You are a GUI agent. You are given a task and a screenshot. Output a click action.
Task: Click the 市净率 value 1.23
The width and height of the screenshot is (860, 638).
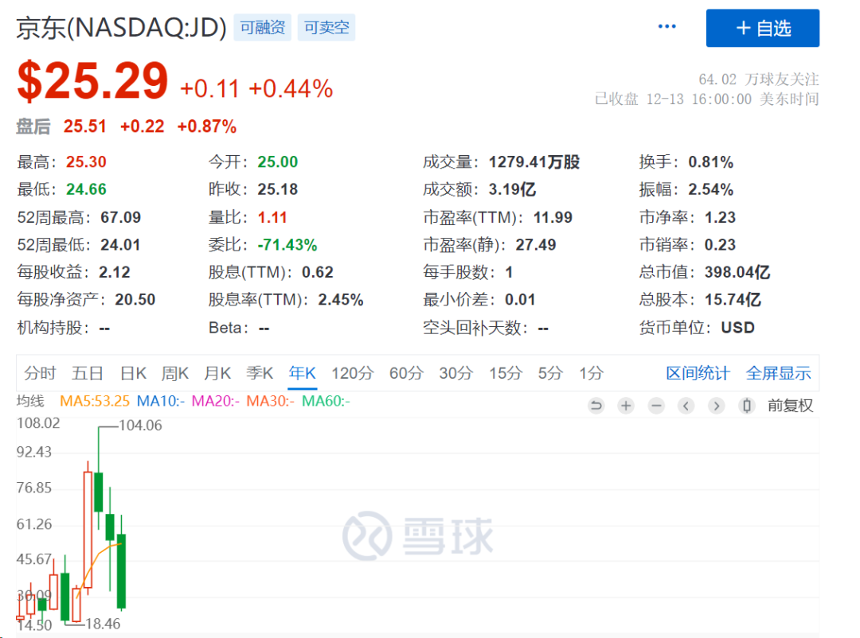point(720,218)
